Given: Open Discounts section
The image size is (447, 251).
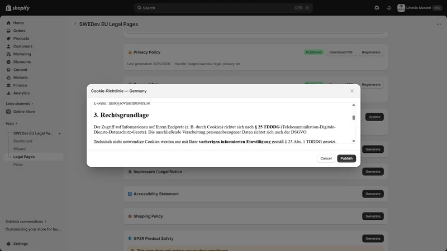Looking at the screenshot, I should click(x=22, y=62).
